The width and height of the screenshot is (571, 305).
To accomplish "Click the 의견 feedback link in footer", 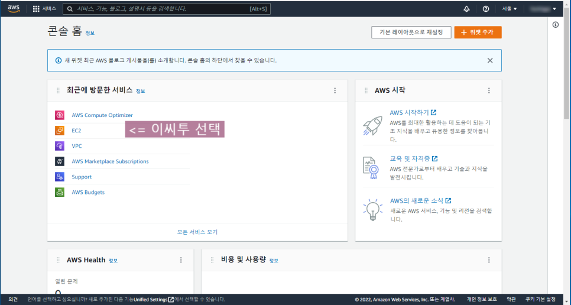I will click(13, 300).
